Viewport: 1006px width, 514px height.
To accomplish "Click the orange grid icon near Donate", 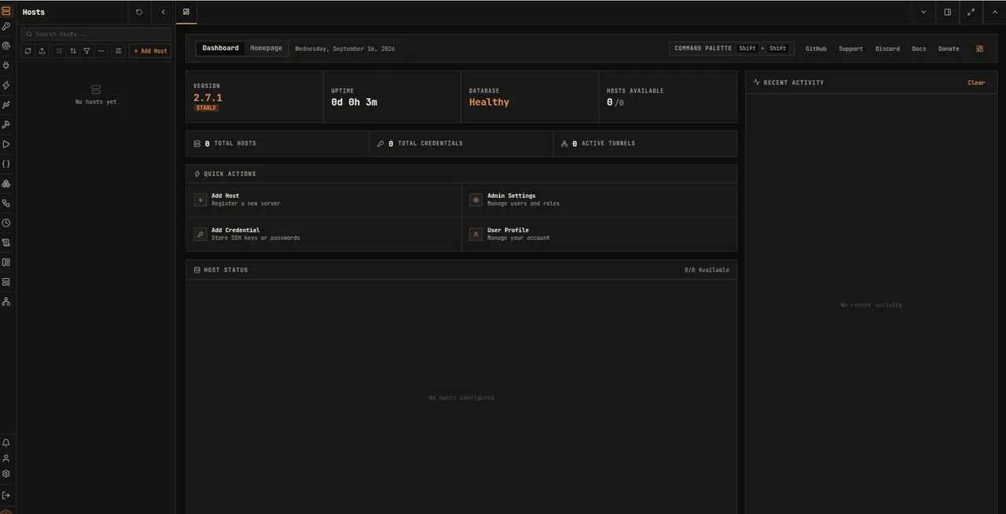I will (980, 49).
